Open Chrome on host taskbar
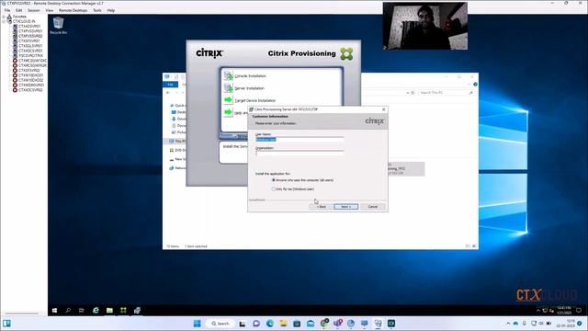 point(324,324)
